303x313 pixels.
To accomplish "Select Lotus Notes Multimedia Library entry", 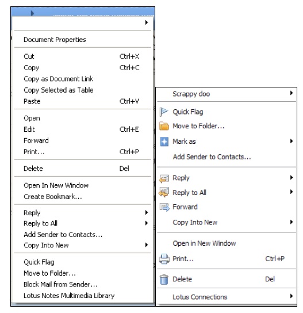I will (x=69, y=295).
